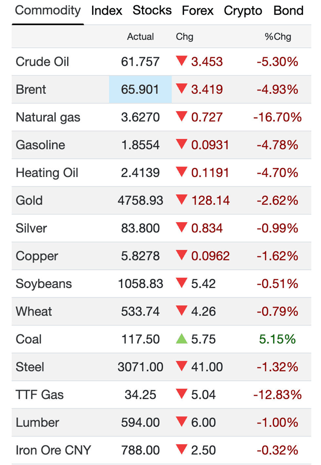Switch to the Bond tab

click(288, 10)
